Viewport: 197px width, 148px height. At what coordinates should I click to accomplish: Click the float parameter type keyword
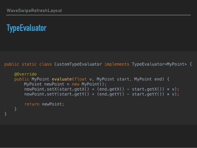coord(81,79)
